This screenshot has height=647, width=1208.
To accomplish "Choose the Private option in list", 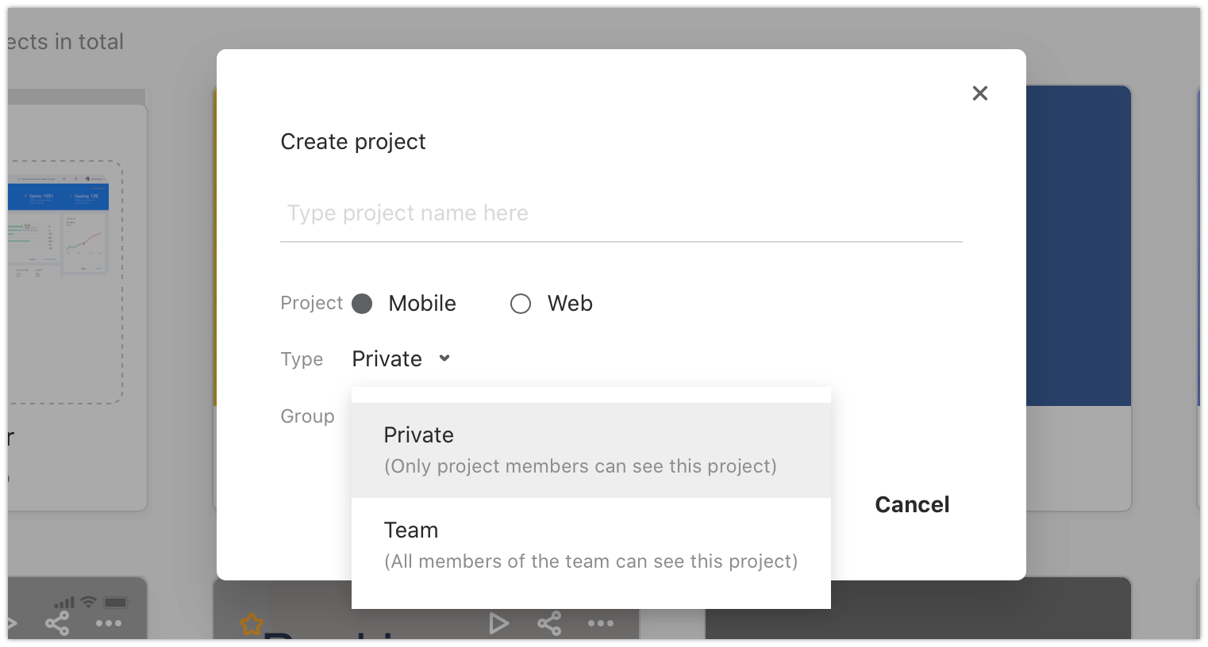I will pos(591,450).
